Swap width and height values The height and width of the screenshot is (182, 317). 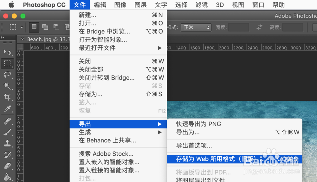pyautogui.click(x=259, y=27)
